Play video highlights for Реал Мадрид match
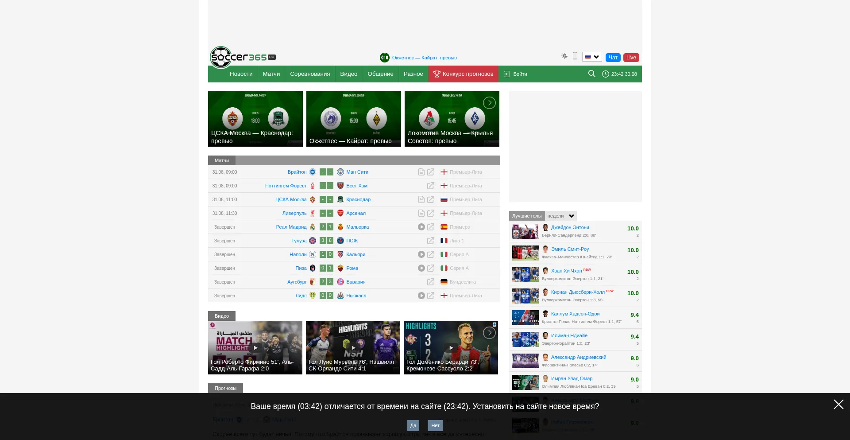The height and width of the screenshot is (440, 850). pyautogui.click(x=421, y=227)
